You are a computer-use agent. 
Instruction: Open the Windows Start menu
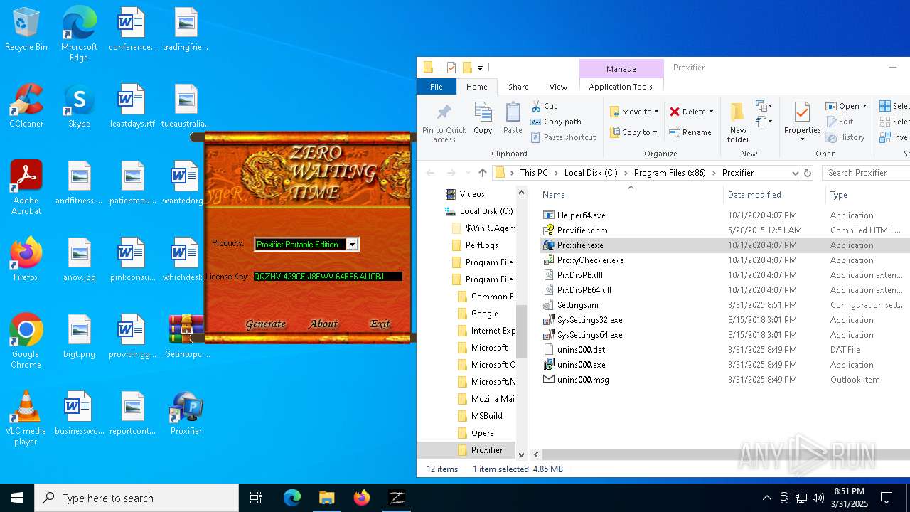[17, 498]
